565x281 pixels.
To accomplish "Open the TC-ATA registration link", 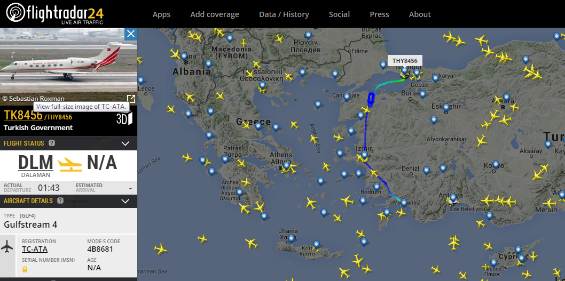I will 35,249.
